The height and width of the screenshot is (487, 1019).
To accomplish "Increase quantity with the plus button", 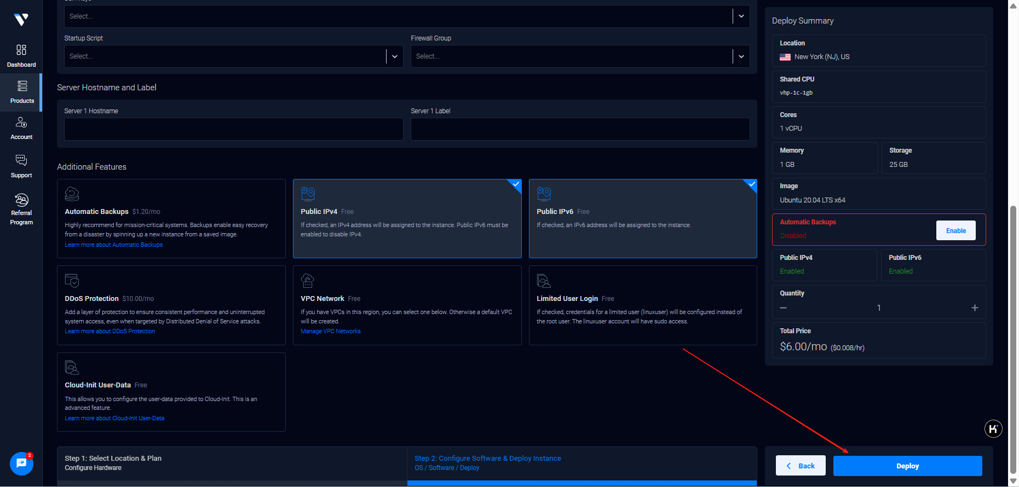I will (x=974, y=308).
